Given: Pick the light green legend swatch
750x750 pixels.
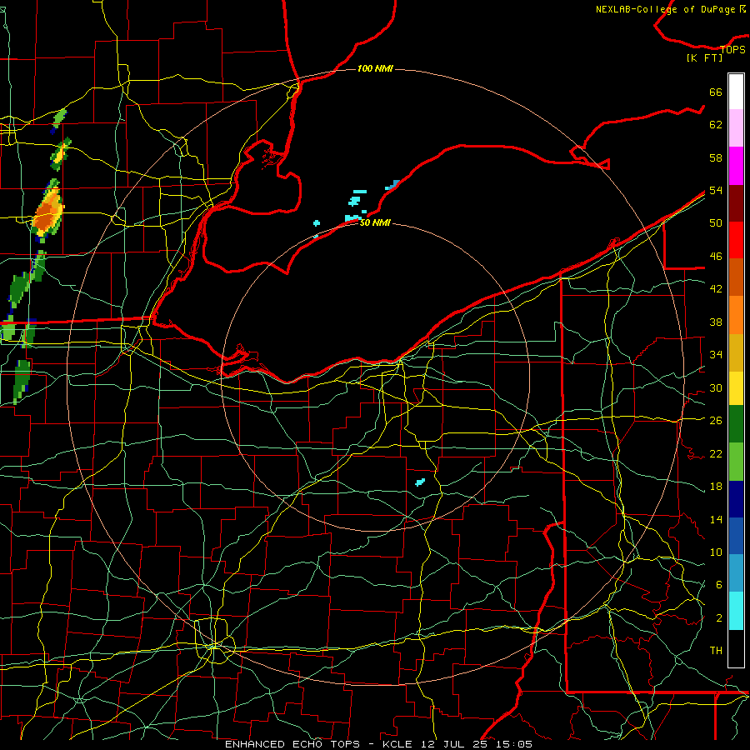Looking at the screenshot, I should tap(736, 462).
